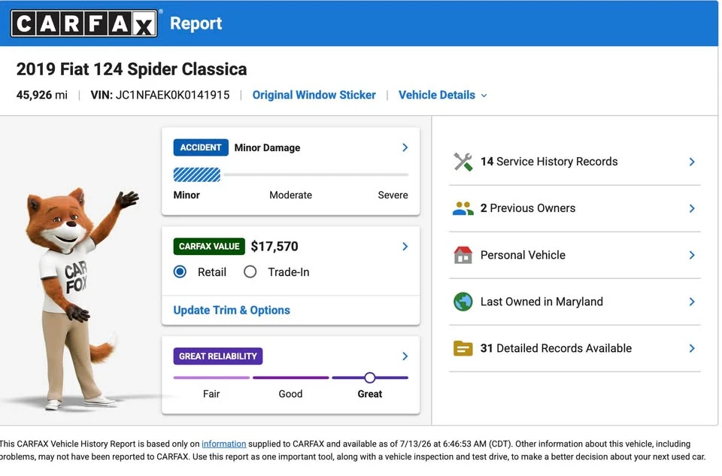
Task: Click the 2 Previous Owners text
Action: coord(528,208)
